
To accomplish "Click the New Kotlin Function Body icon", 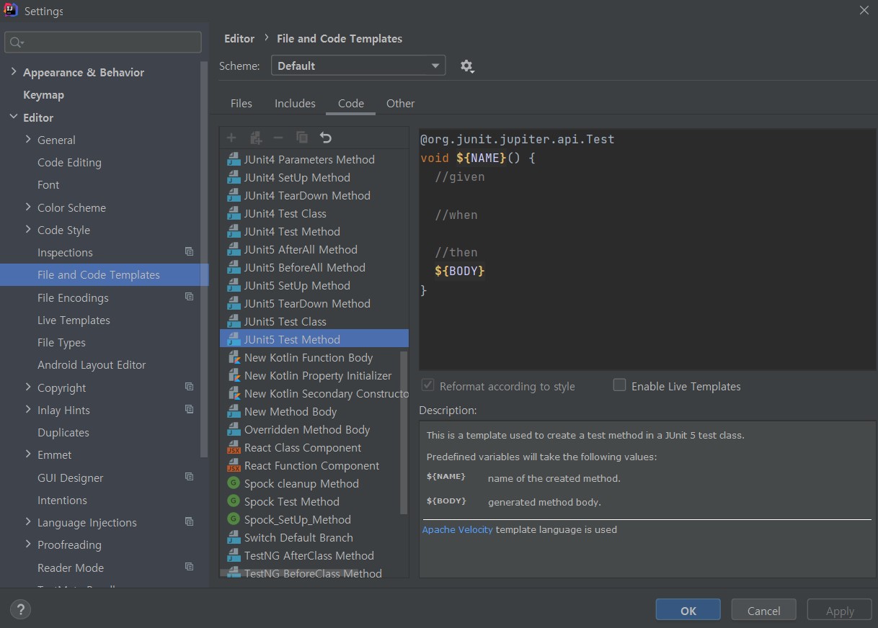I will click(x=234, y=358).
